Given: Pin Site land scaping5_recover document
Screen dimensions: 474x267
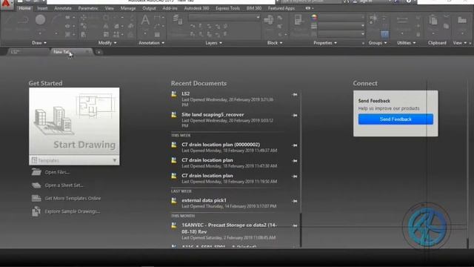Looking at the screenshot, I should pos(295,116).
